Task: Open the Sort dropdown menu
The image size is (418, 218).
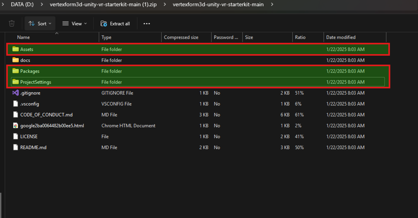Action: tap(40, 24)
